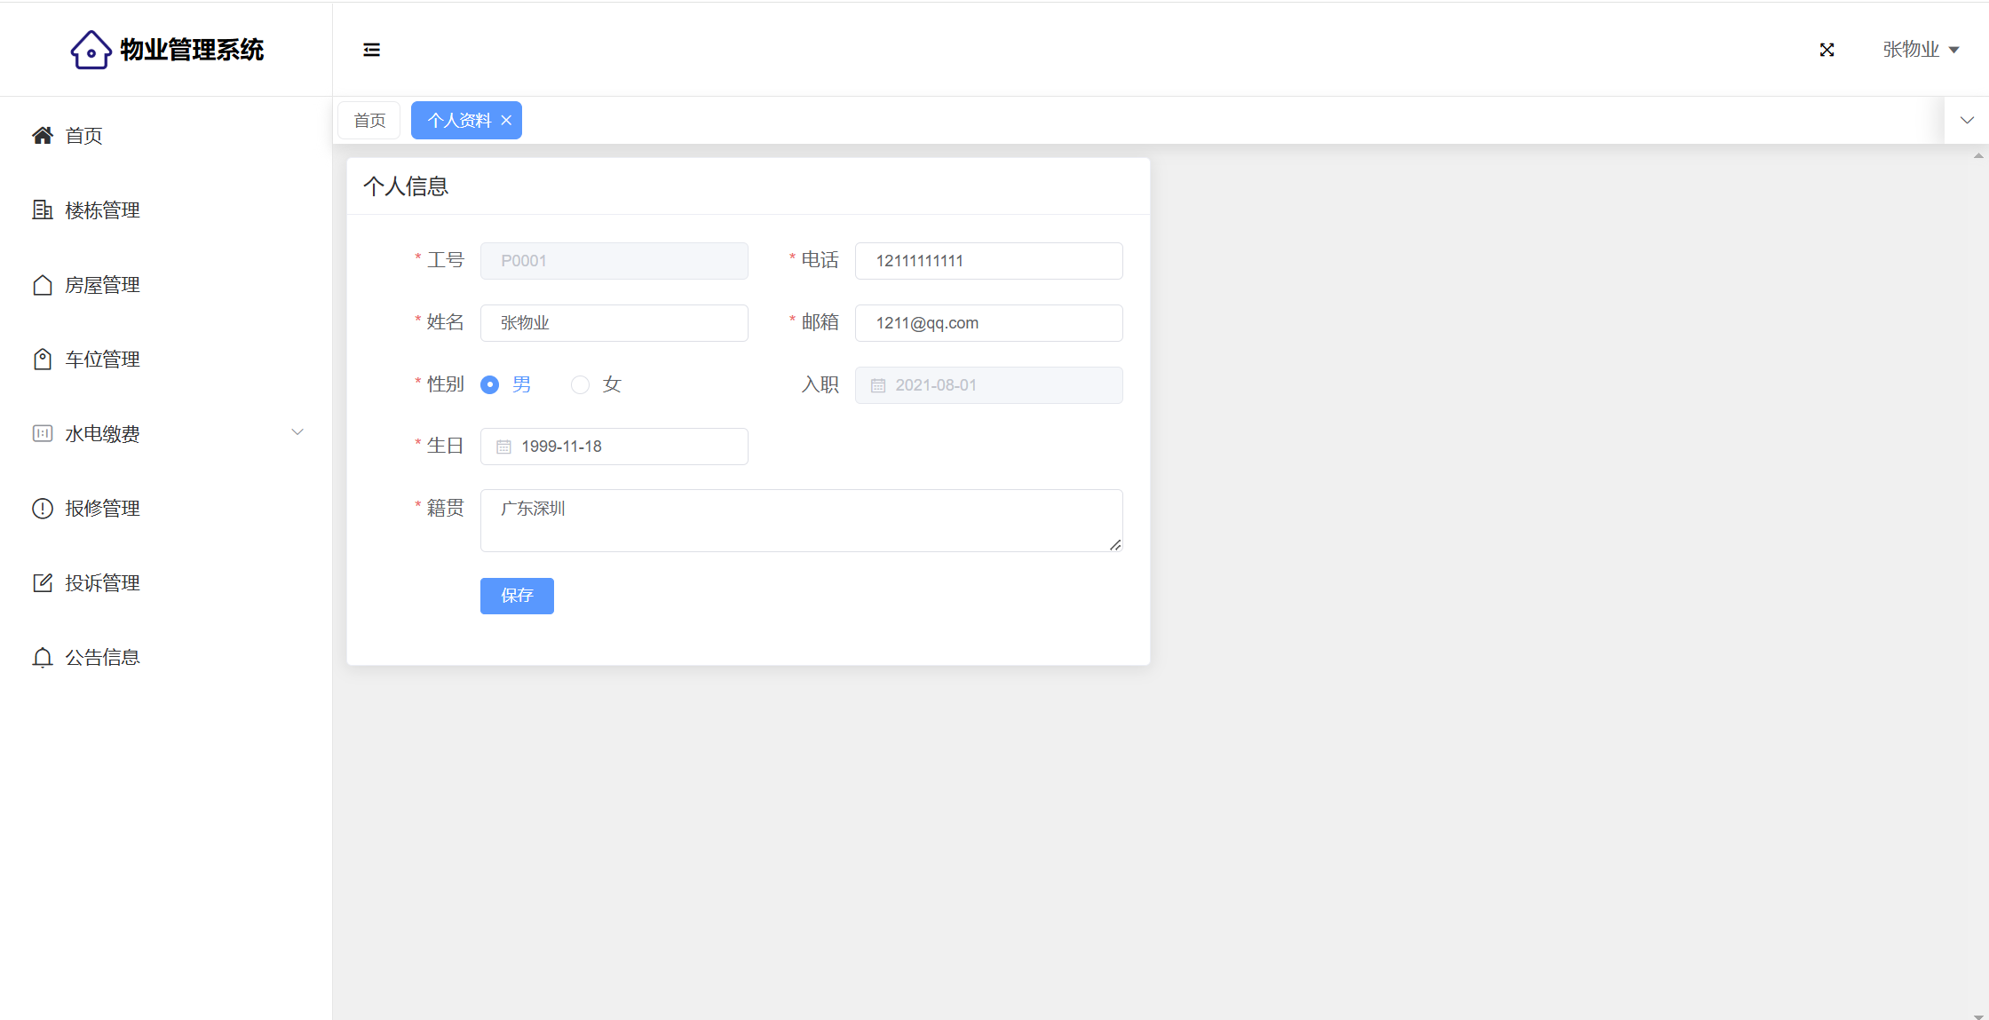Click the 邮箱 input field
The height and width of the screenshot is (1020, 1989).
point(988,323)
